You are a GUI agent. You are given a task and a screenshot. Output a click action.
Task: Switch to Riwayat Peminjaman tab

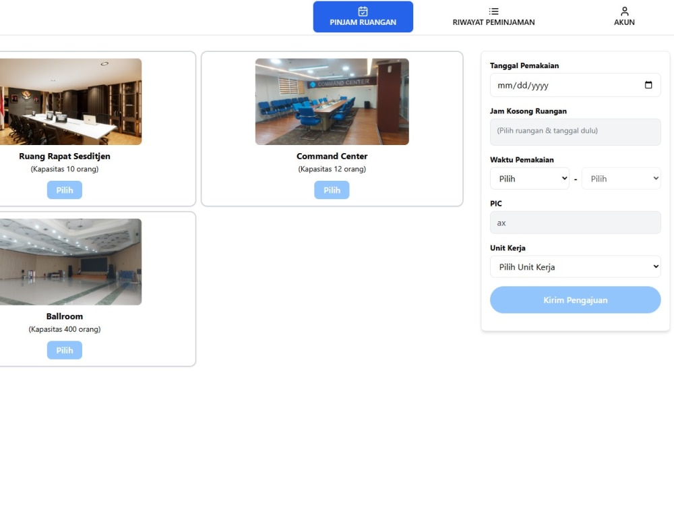(x=493, y=17)
